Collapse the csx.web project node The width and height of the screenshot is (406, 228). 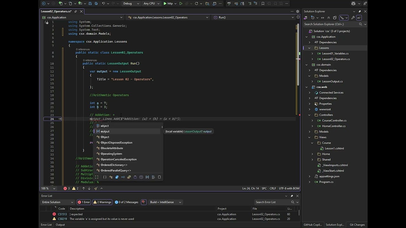(306, 87)
